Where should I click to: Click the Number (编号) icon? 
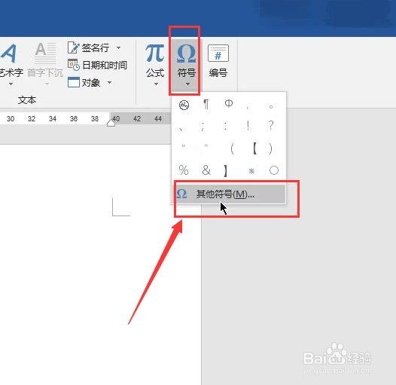[x=218, y=53]
